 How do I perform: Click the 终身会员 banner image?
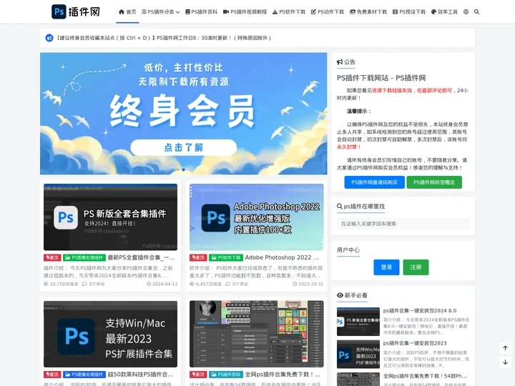point(184,114)
